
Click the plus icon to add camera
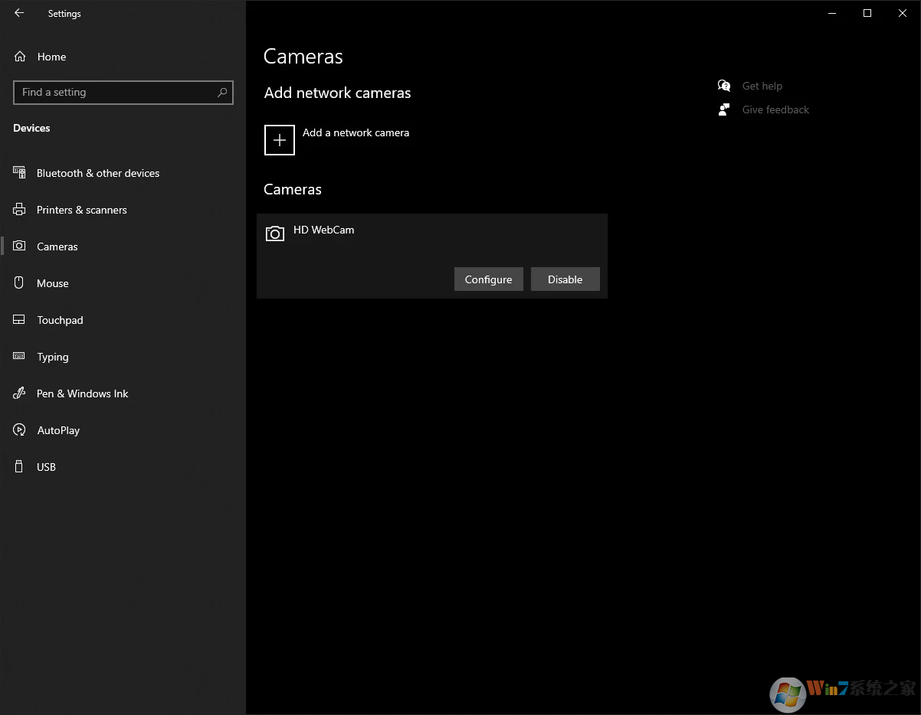pos(280,140)
